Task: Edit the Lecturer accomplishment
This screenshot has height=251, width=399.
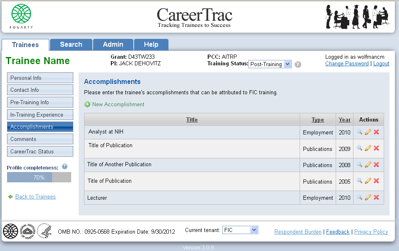Action: (x=368, y=197)
